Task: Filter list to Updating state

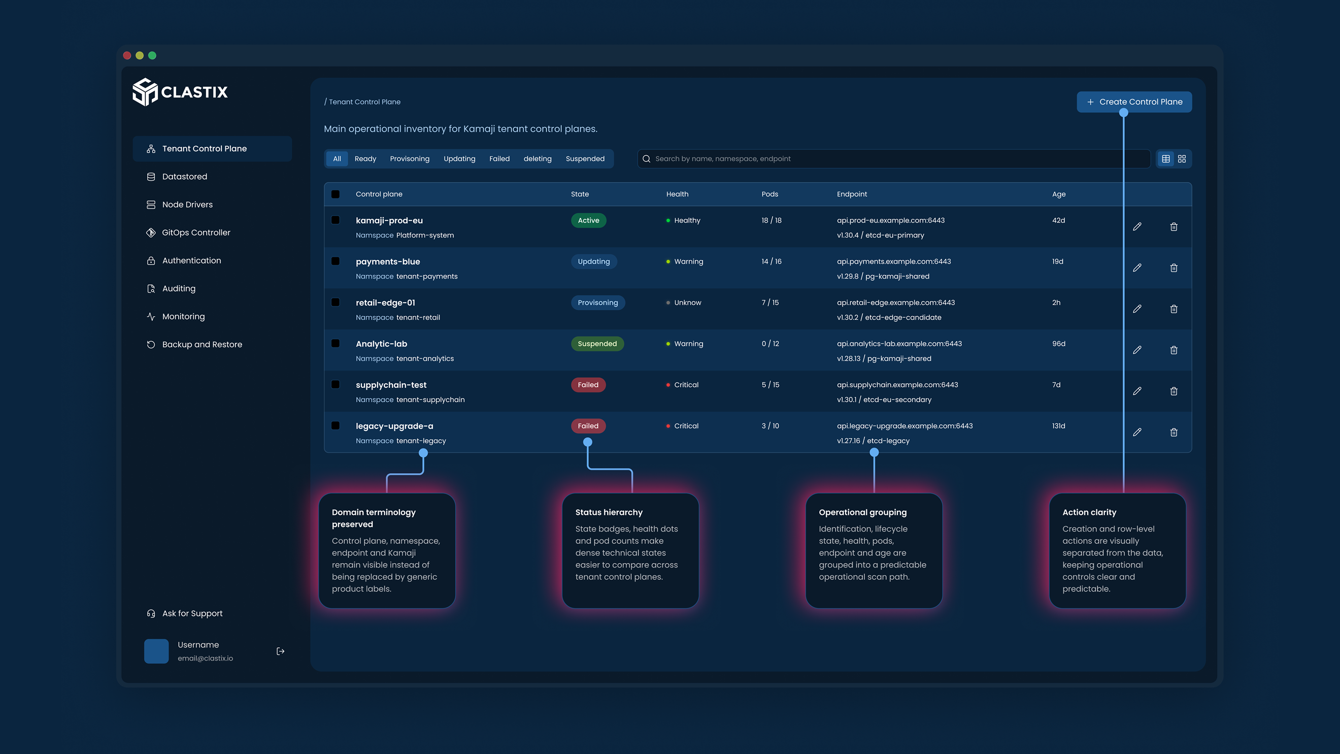Action: point(459,159)
